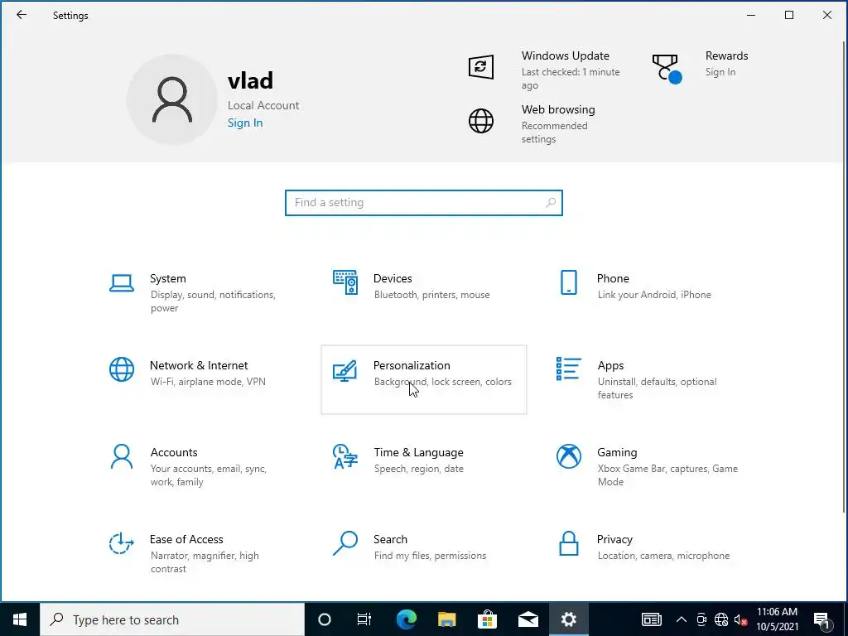Viewport: 848px width, 636px height.
Task: Click the Network & Internet title
Action: click(199, 365)
